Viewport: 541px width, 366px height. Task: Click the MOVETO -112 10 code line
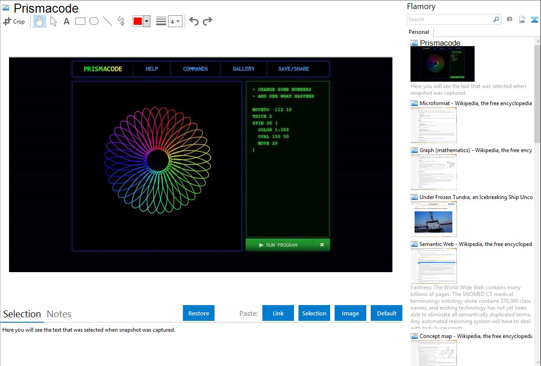272,110
